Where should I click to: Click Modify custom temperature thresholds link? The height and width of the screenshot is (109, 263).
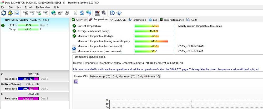[x=200, y=26]
